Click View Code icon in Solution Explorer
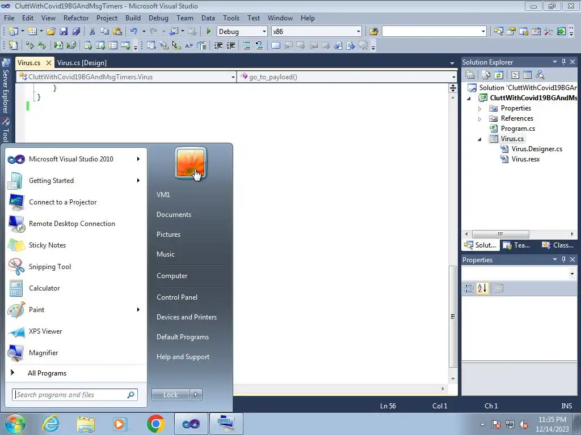The image size is (581, 435). click(515, 75)
